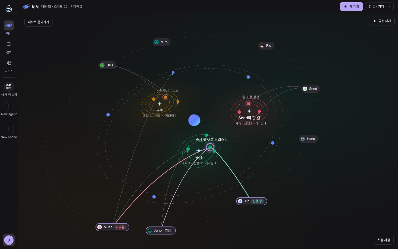Screen dimensions: 398x249
Task: Go back with 대화로 돌아가기
Action: [38, 22]
